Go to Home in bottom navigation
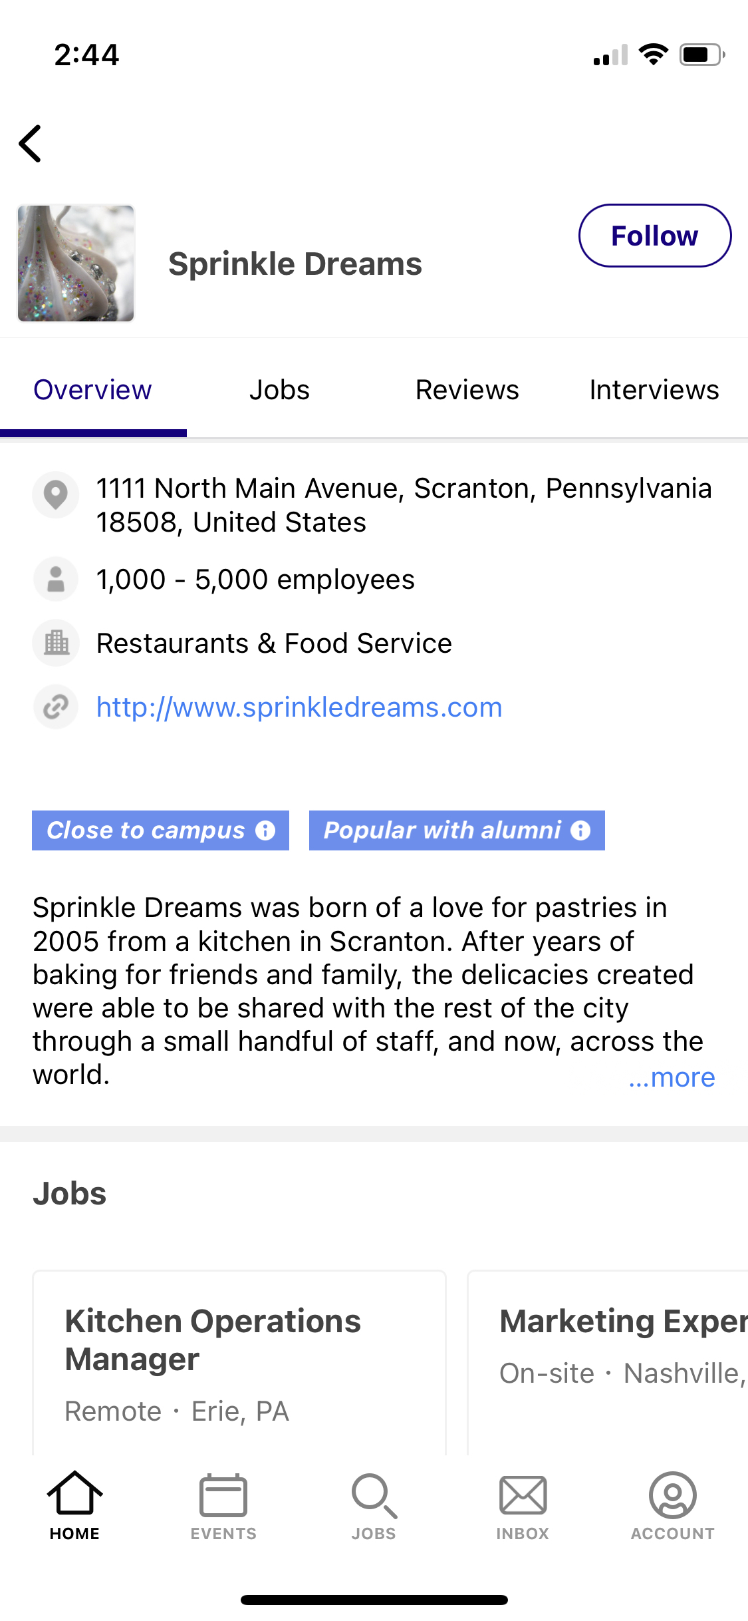 click(74, 1507)
